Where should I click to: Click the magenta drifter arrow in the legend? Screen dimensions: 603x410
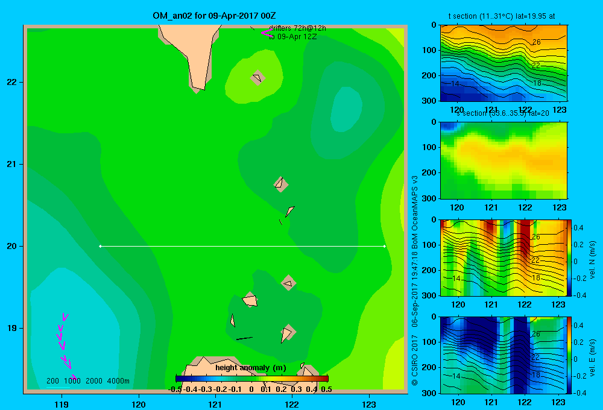[x=267, y=33]
